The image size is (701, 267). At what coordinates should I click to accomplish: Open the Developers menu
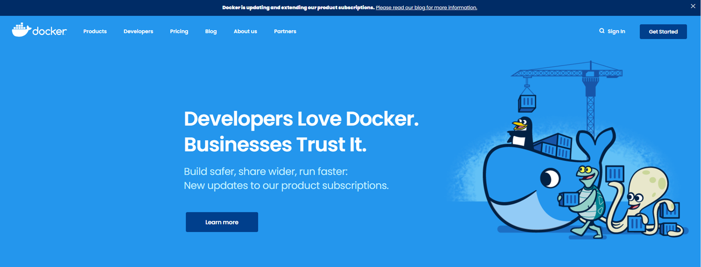pos(138,32)
